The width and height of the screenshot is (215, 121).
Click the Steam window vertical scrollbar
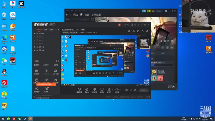[177, 19]
